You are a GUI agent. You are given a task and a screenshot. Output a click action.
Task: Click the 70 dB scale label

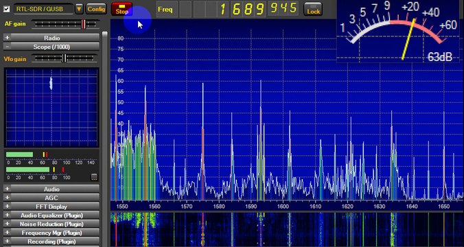point(120,60)
